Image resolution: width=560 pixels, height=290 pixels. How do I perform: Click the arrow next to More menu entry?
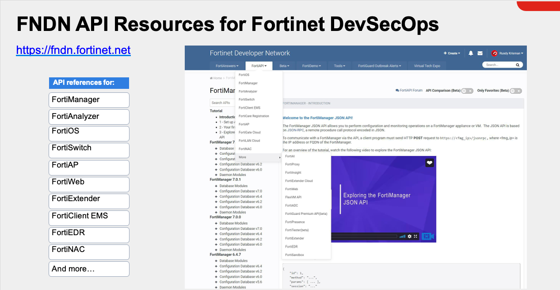click(x=280, y=157)
